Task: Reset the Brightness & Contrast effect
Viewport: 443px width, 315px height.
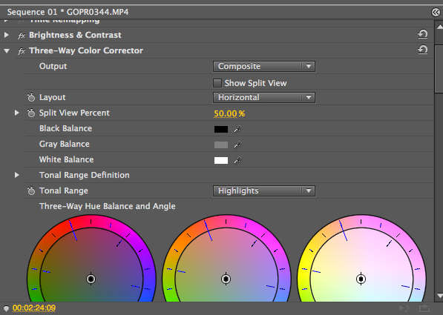Action: pyautogui.click(x=423, y=34)
